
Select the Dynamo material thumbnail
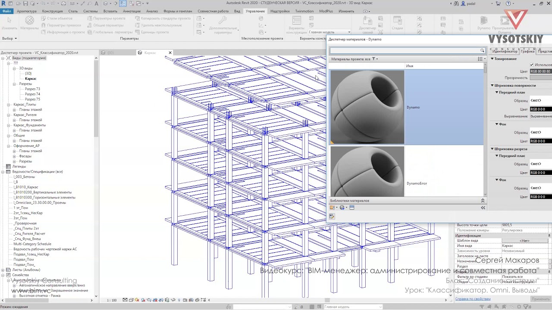367,107
